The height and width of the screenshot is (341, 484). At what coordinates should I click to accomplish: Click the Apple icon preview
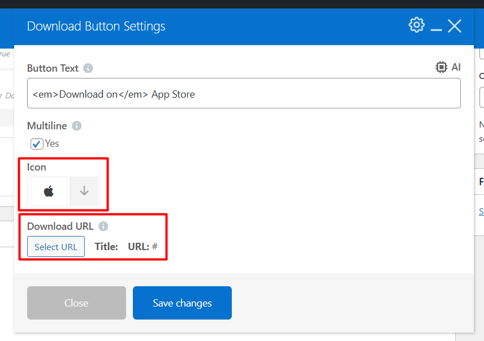(49, 191)
